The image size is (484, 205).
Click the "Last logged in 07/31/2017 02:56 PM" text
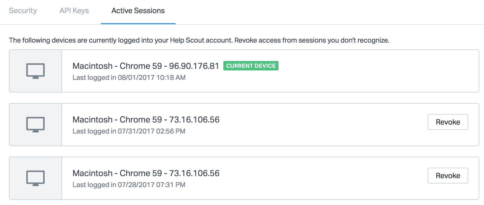tap(129, 131)
